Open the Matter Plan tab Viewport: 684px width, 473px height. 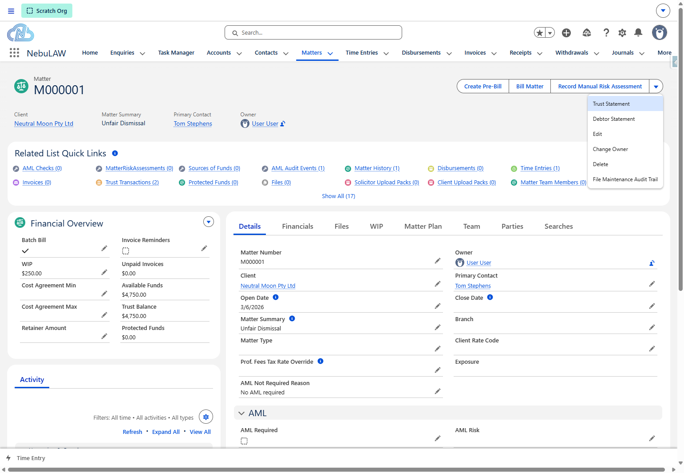click(x=423, y=227)
